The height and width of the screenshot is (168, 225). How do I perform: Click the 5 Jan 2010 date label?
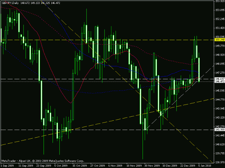[205, 165]
